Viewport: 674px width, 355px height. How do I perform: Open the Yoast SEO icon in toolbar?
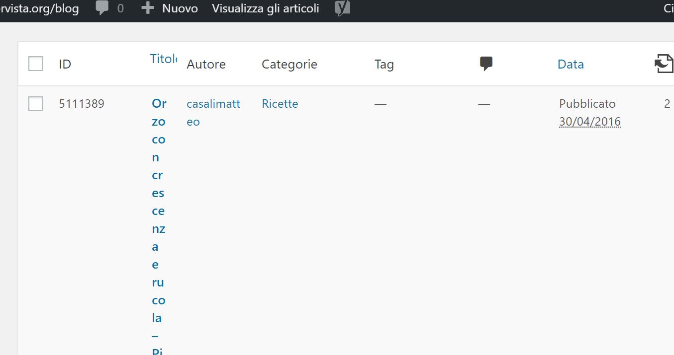pos(342,8)
